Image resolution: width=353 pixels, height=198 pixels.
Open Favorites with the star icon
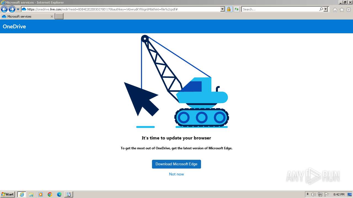[x=342, y=10]
